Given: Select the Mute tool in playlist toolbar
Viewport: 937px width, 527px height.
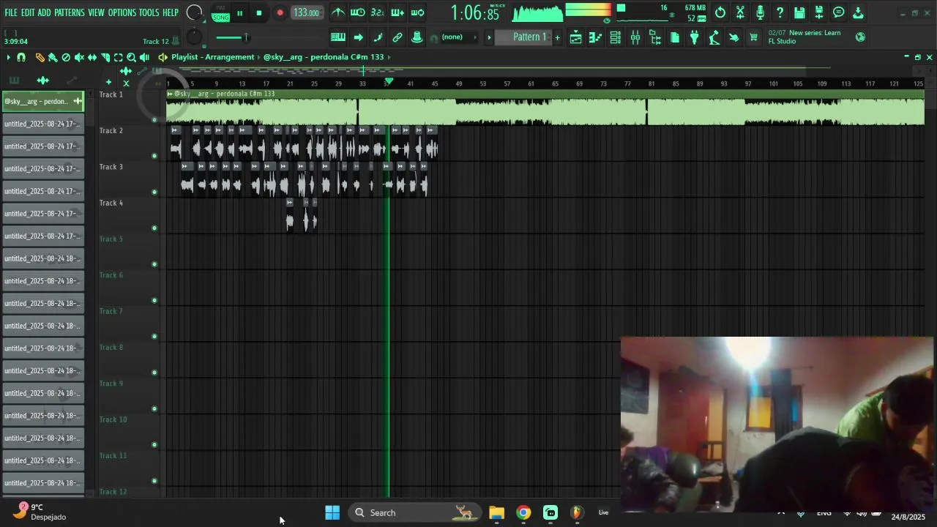Looking at the screenshot, I should [79, 57].
